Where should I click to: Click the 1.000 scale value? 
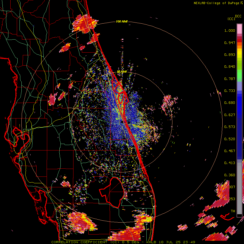pos(230,30)
